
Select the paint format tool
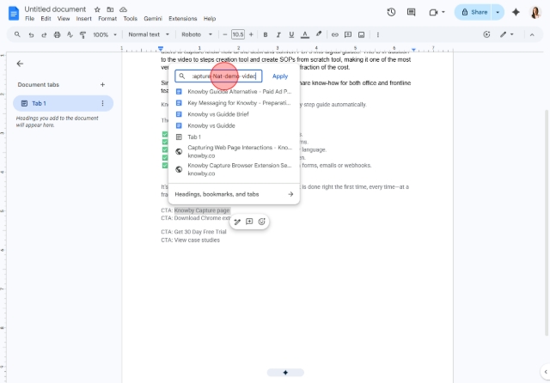(x=82, y=34)
